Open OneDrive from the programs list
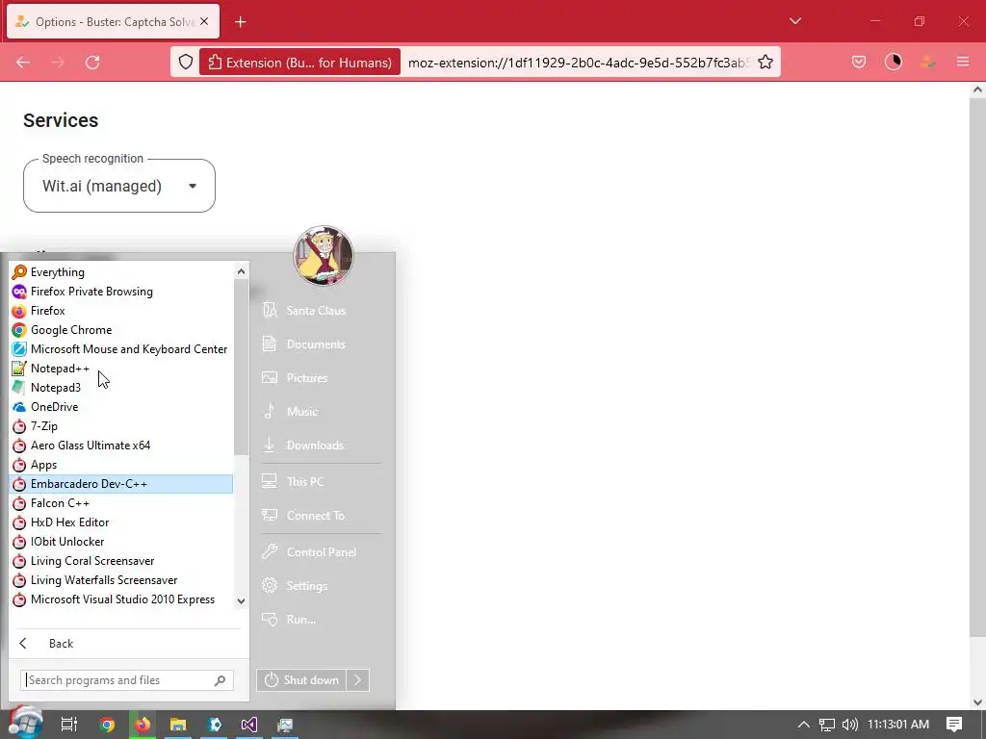Screen dimensions: 986x739 (121, 407)
